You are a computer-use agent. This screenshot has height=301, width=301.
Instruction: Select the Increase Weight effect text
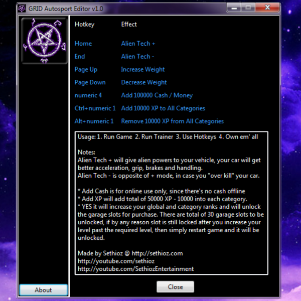click(143, 70)
